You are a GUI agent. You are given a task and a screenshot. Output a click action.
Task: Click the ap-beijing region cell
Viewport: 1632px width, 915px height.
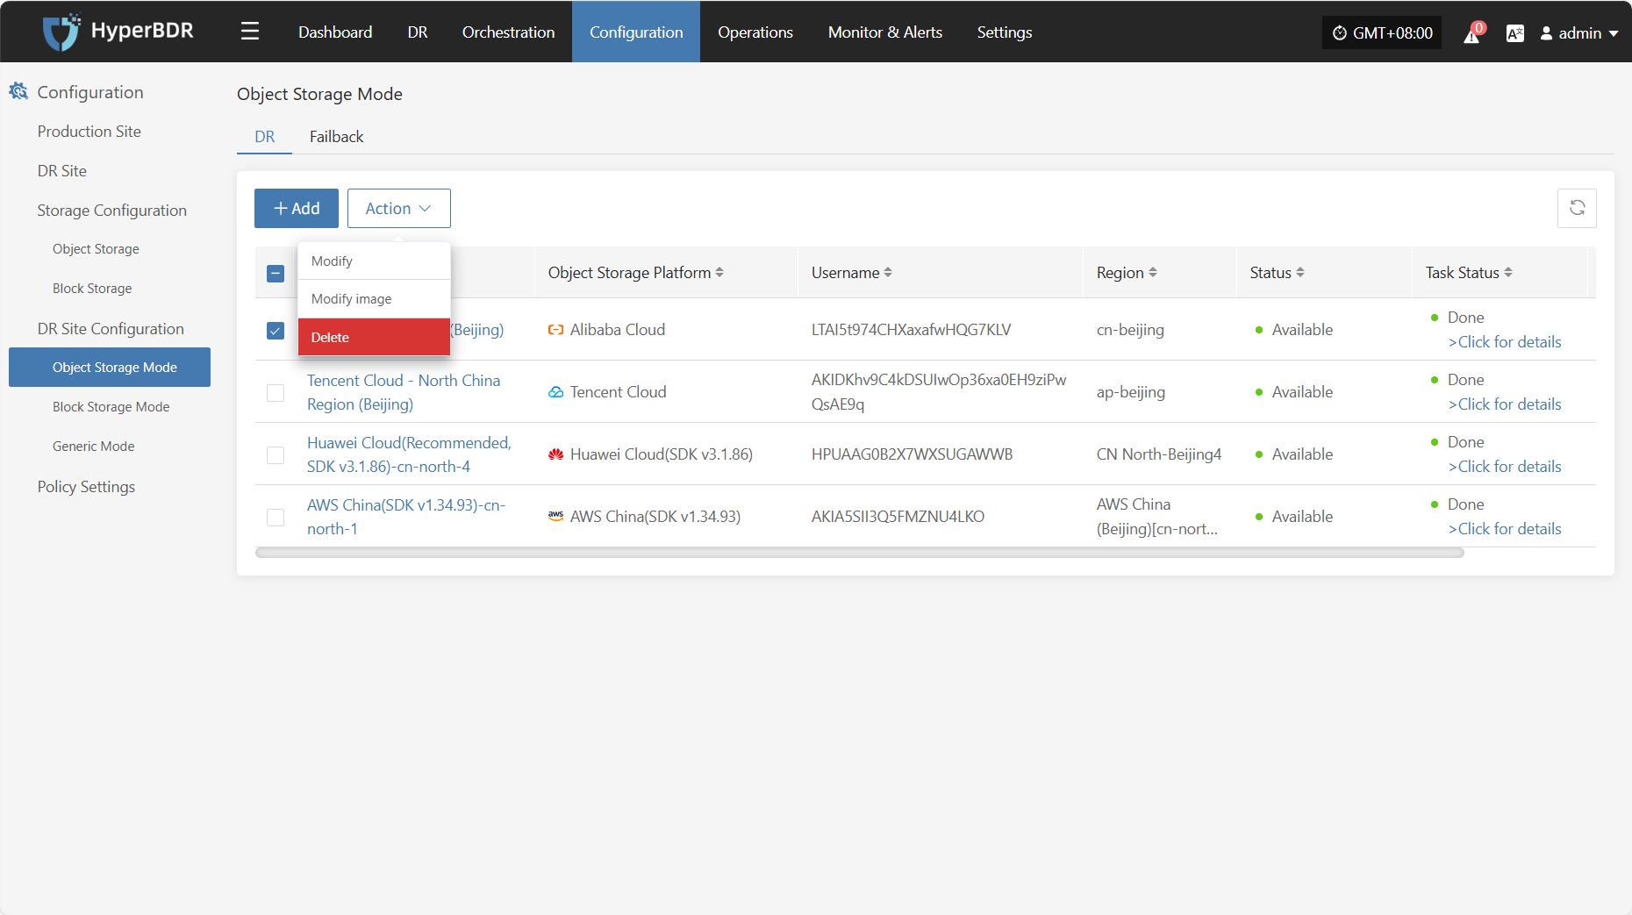(1131, 392)
